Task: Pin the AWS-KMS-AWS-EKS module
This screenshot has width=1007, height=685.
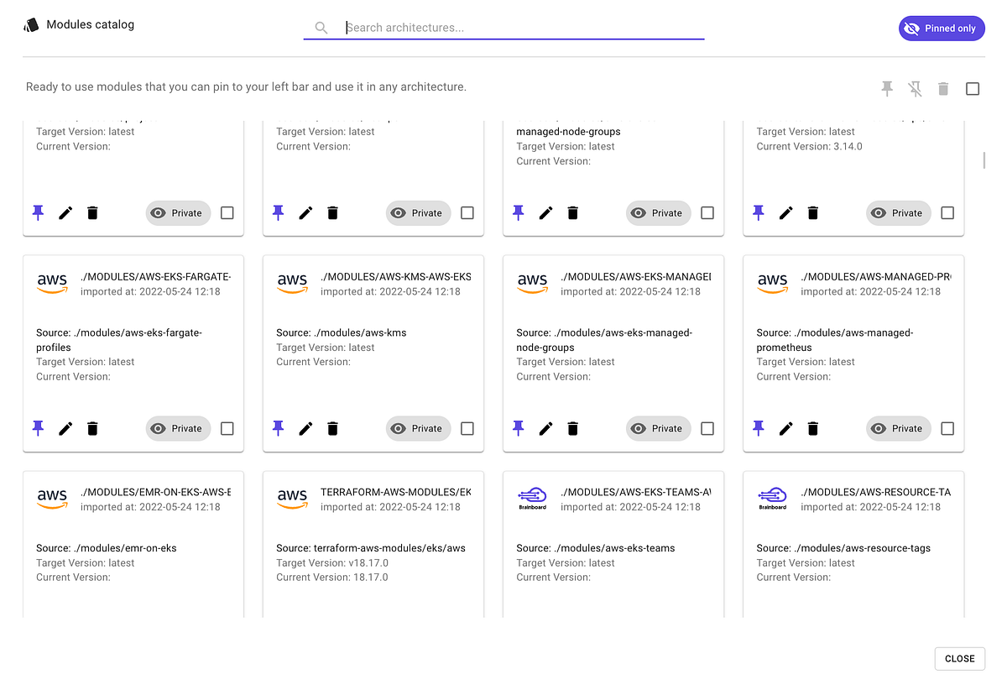Action: [x=278, y=428]
